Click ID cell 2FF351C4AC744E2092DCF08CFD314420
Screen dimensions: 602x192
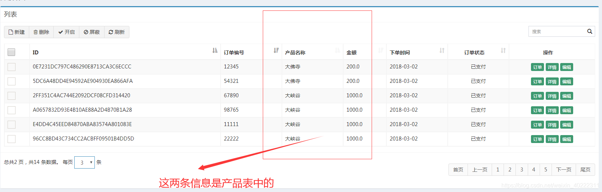pos(81,95)
